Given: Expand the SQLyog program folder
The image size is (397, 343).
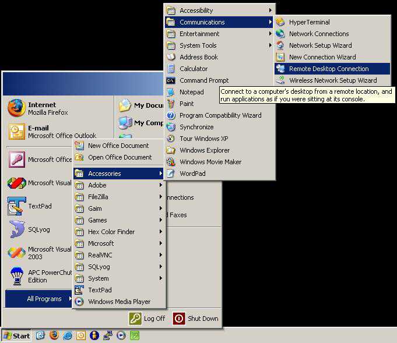Looking at the screenshot, I should coord(118,267).
